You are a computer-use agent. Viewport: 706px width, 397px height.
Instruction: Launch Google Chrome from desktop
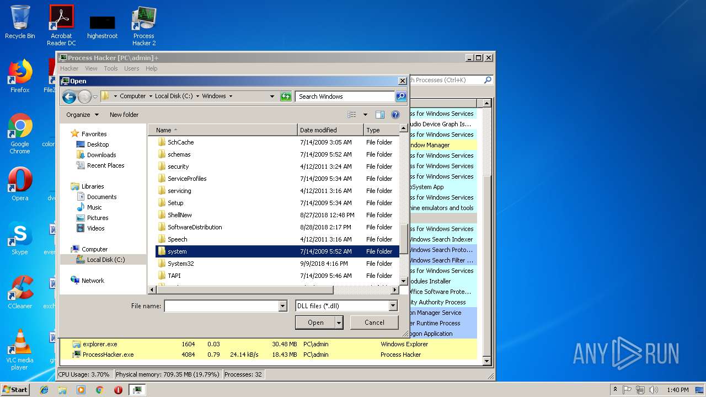(20, 133)
